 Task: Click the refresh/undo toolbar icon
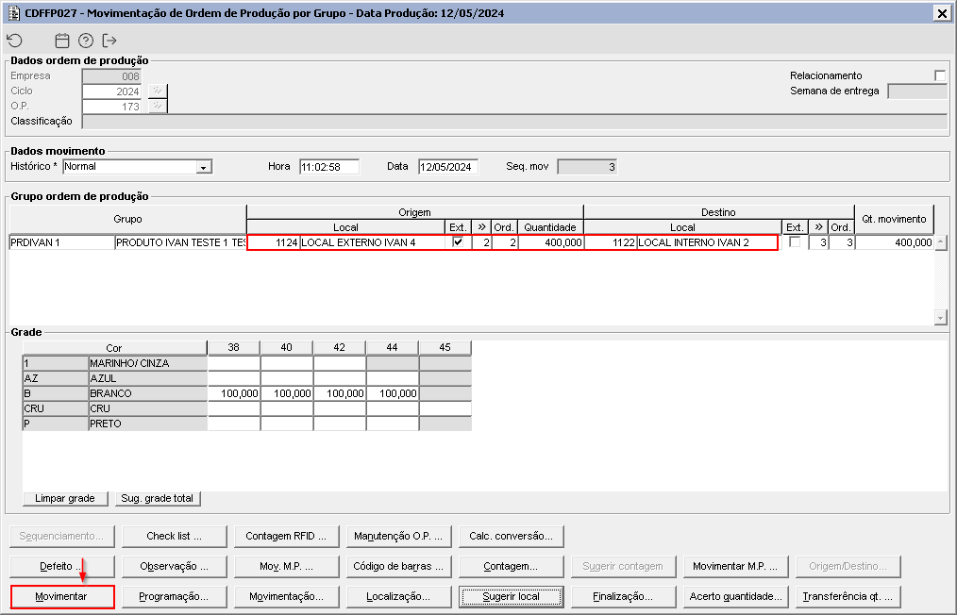(15, 41)
